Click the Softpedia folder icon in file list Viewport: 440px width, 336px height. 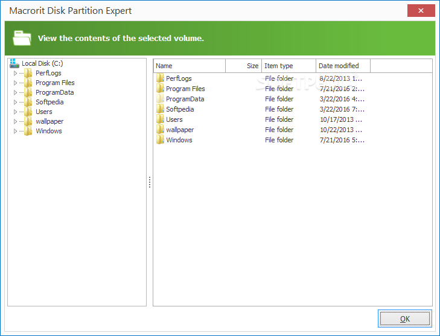160,109
